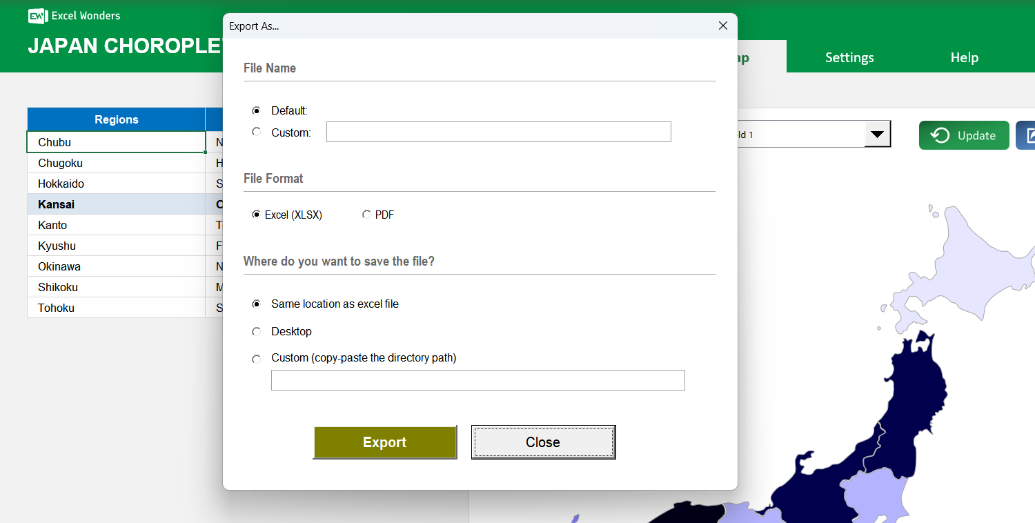Click the custom directory path input box

pyautogui.click(x=477, y=380)
